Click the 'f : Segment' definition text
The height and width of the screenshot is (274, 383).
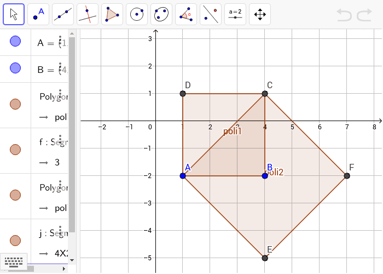(x=53, y=142)
